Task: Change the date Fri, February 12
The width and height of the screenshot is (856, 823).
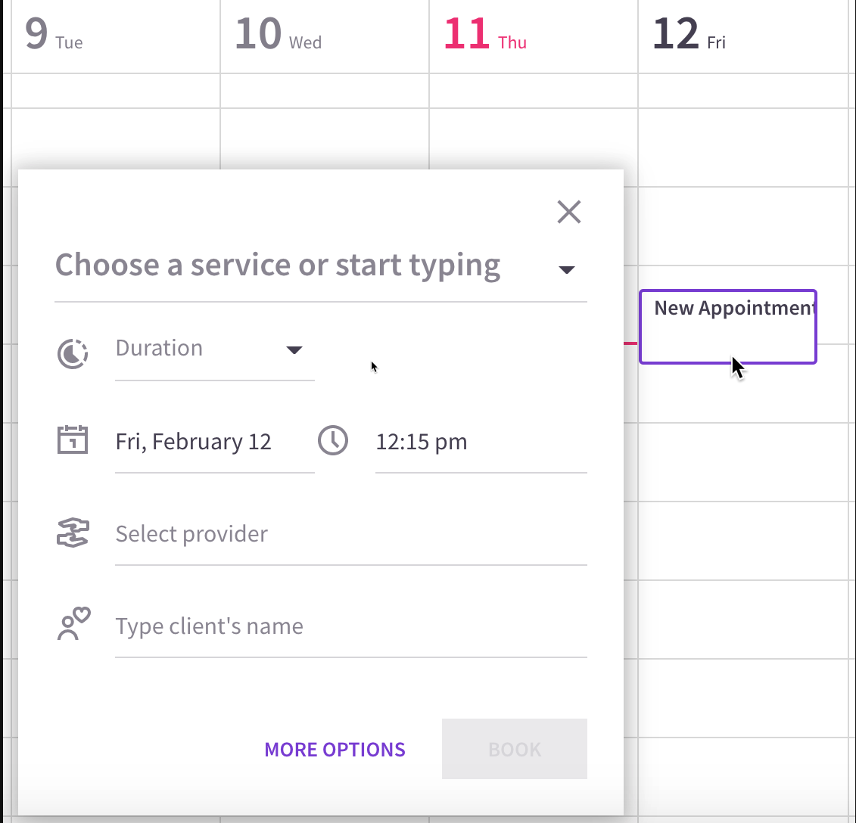Action: coord(214,442)
